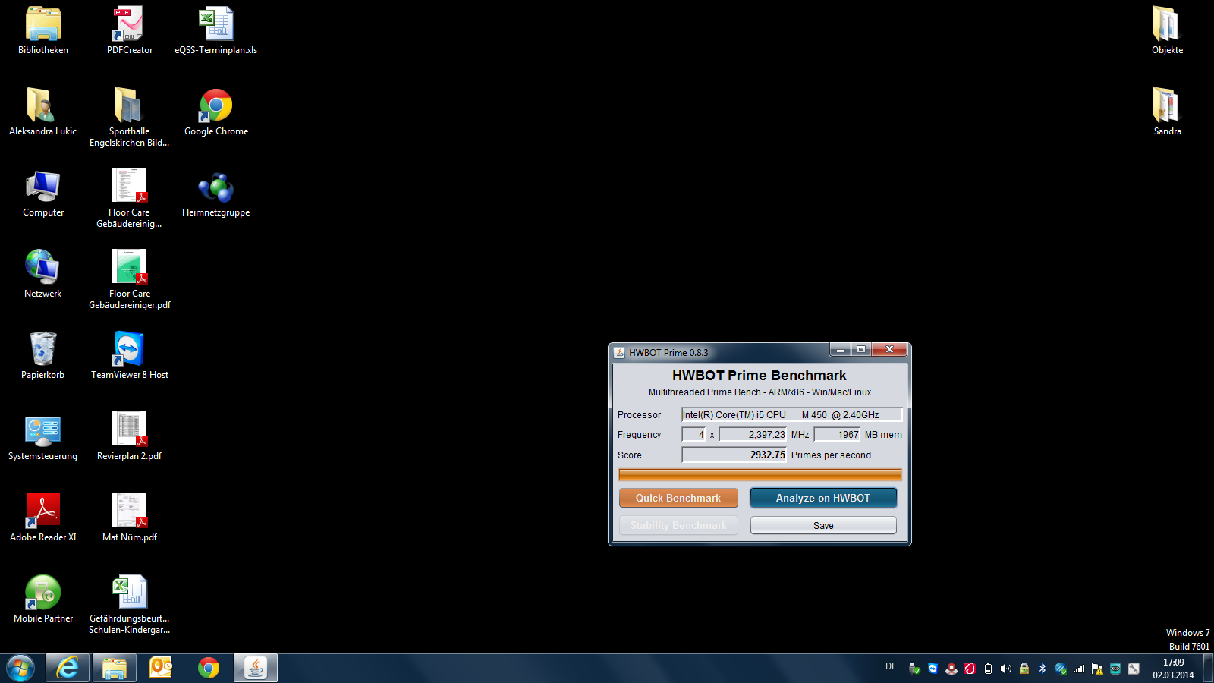Select Mobile Partner desktop shortcut
1214x683 pixels.
click(x=43, y=599)
